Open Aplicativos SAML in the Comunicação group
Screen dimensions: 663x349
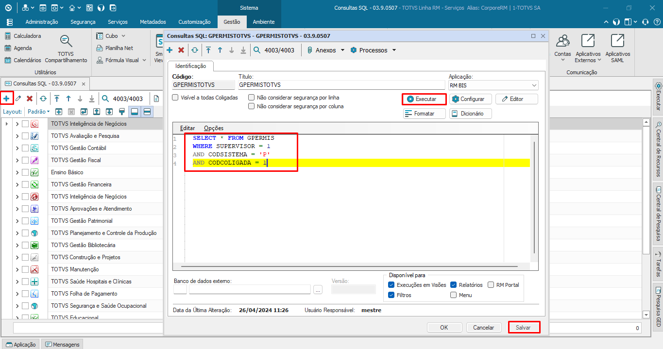pos(618,49)
